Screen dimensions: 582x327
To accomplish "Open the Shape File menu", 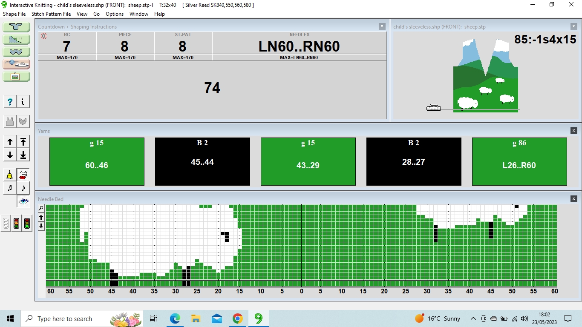I will [x=14, y=14].
